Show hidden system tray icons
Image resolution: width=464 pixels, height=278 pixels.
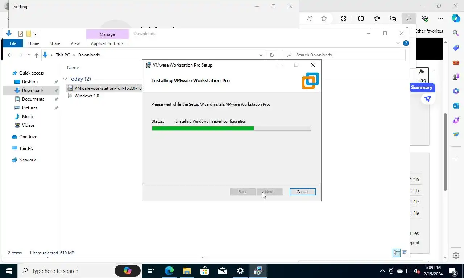382,271
